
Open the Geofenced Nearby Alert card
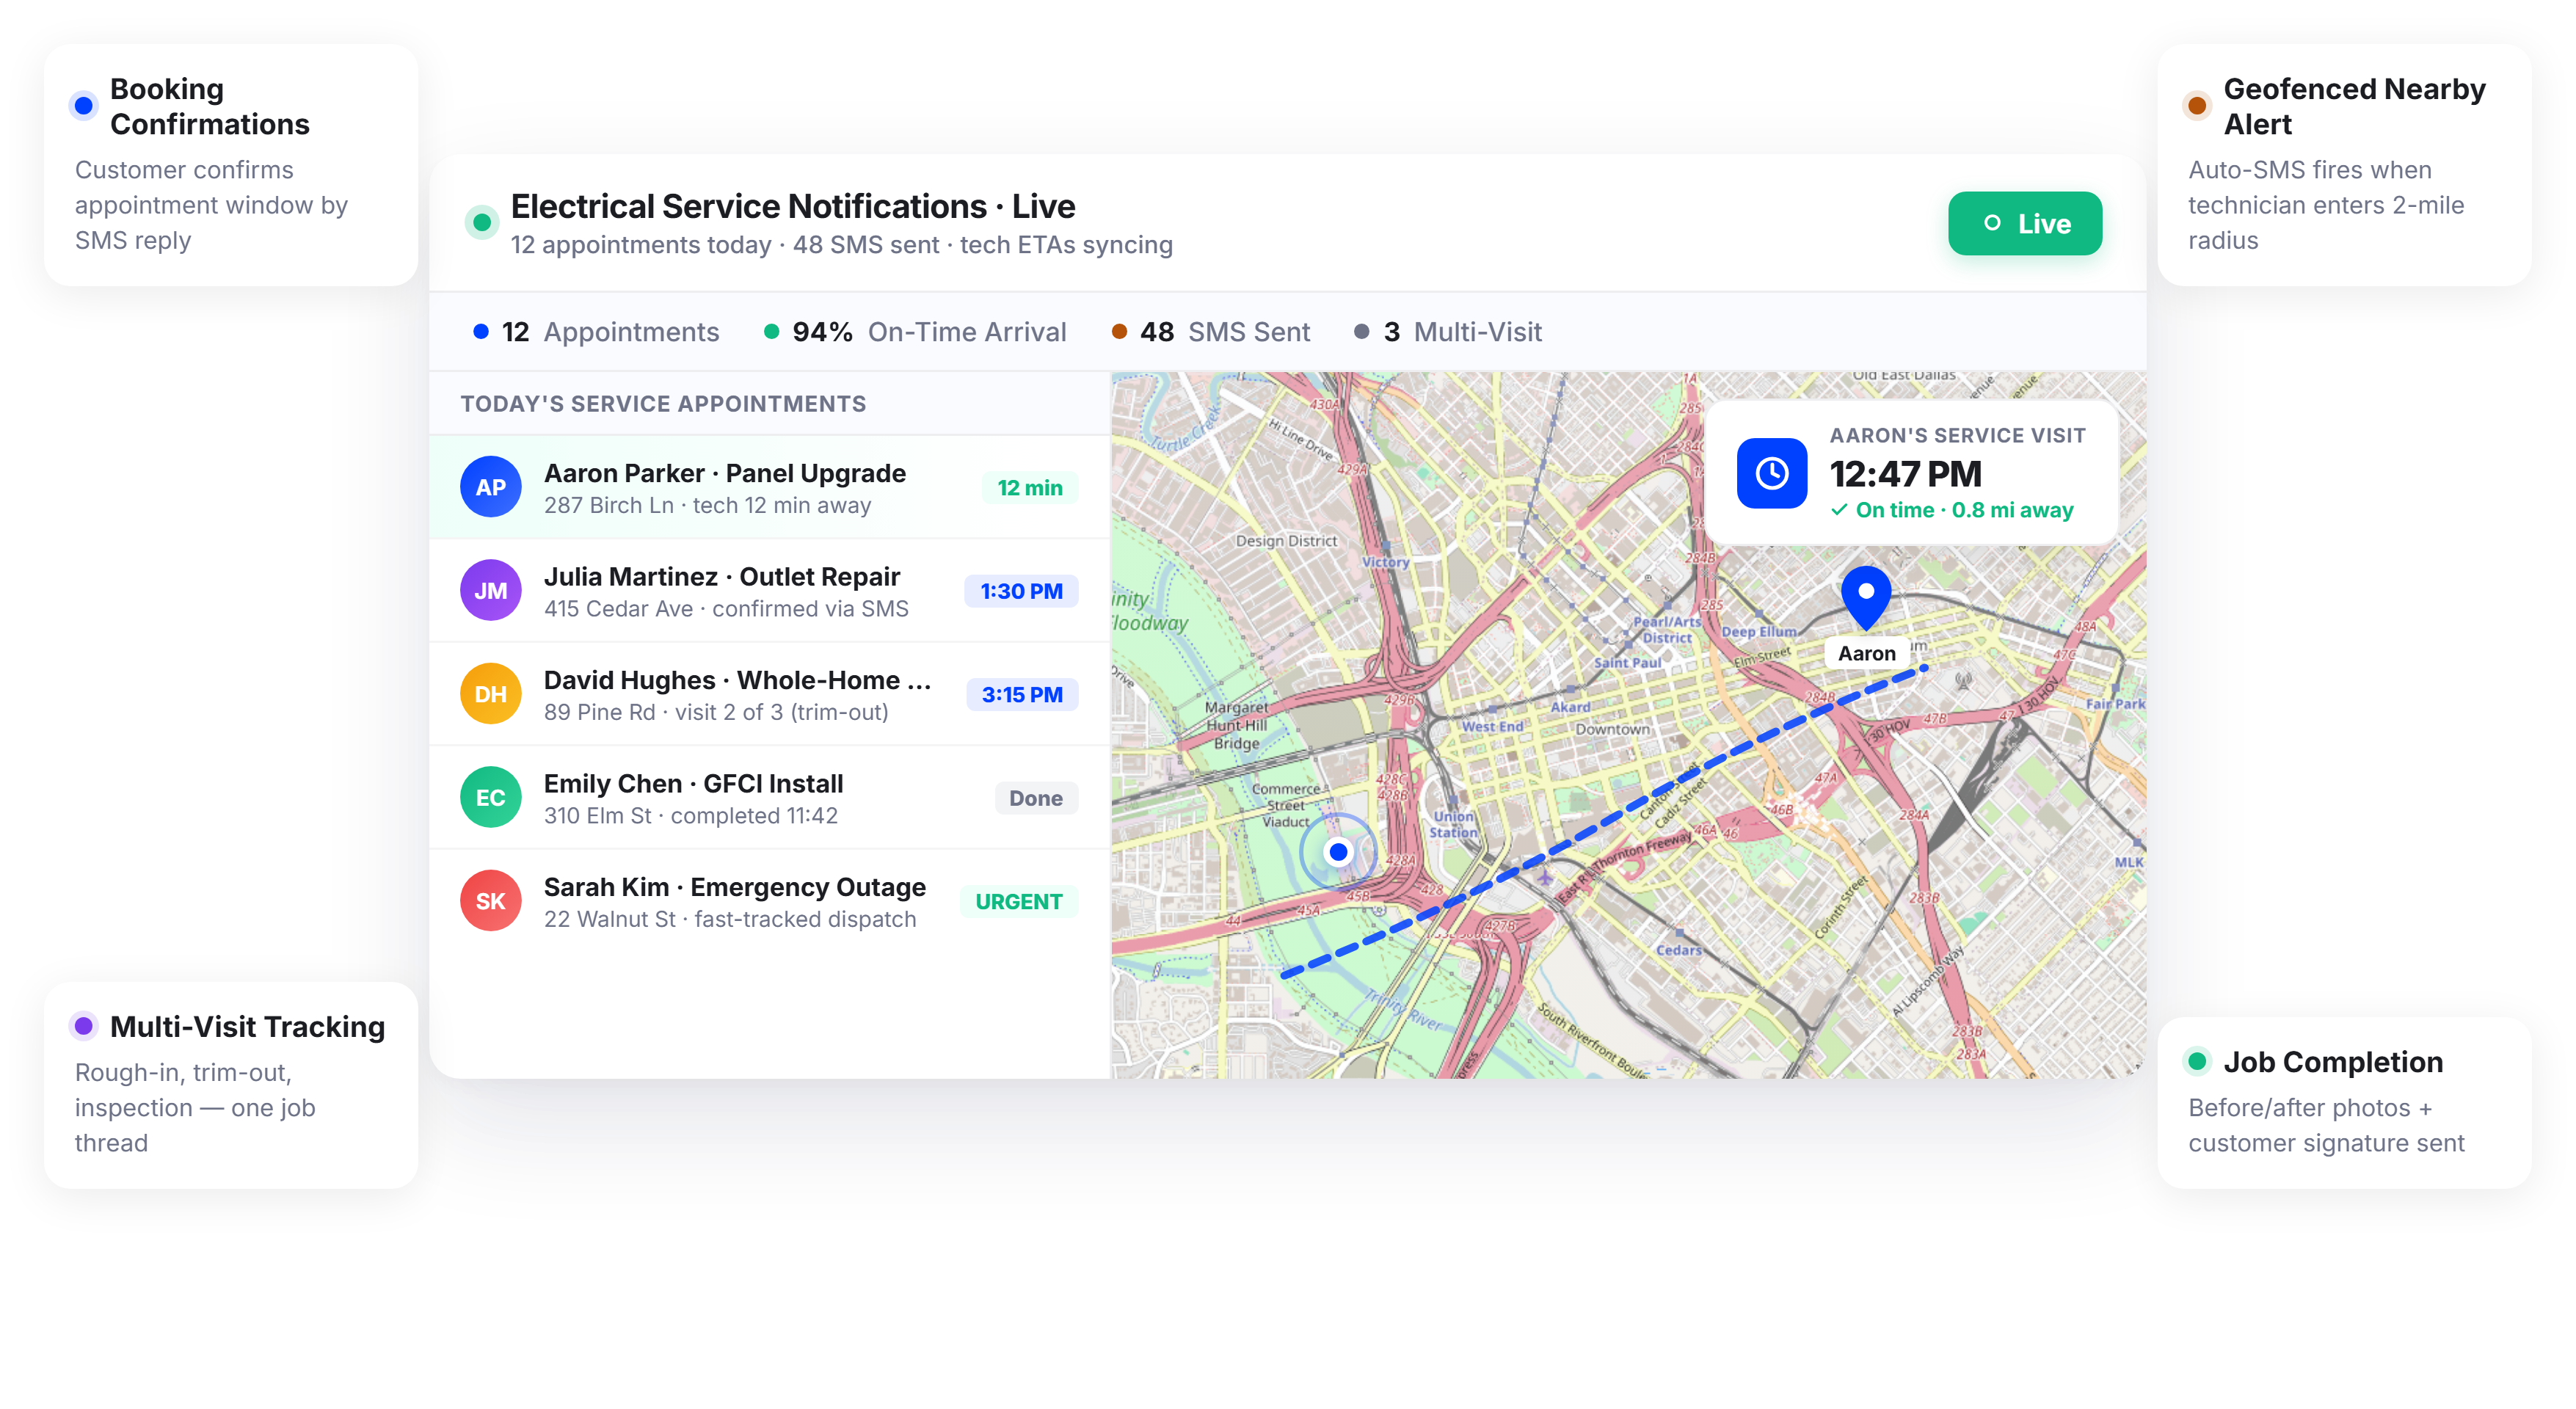coord(2344,165)
